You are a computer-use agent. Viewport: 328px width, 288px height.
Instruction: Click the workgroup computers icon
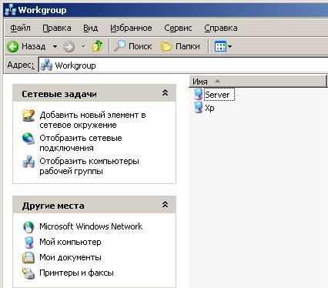coord(28,162)
